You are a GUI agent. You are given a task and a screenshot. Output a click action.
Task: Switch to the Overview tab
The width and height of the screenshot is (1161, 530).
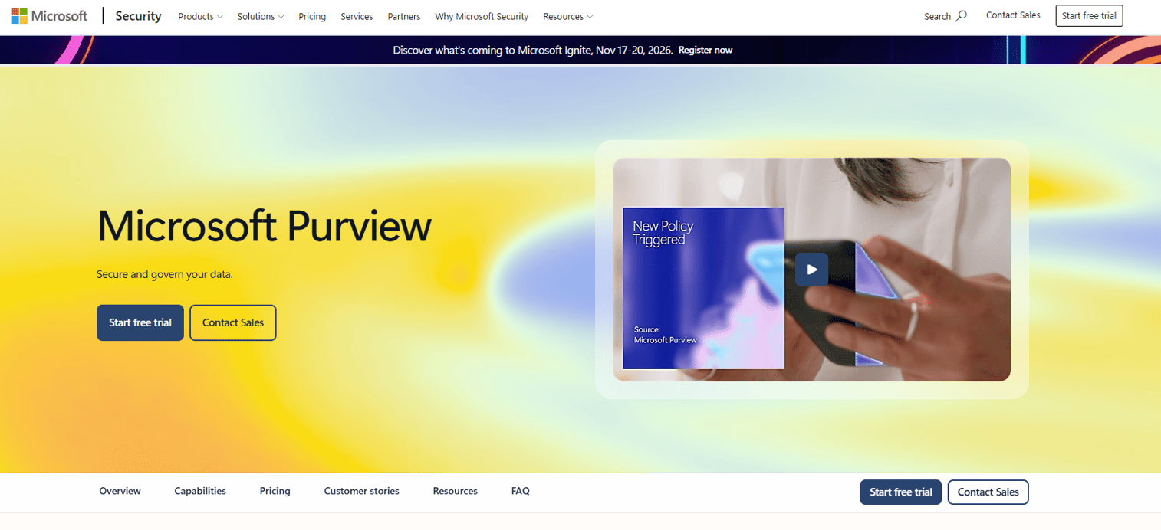click(x=120, y=491)
